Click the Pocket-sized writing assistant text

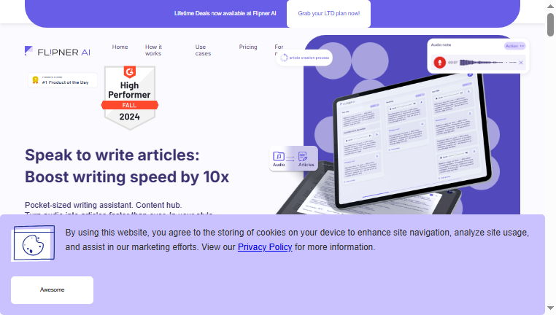coord(103,205)
